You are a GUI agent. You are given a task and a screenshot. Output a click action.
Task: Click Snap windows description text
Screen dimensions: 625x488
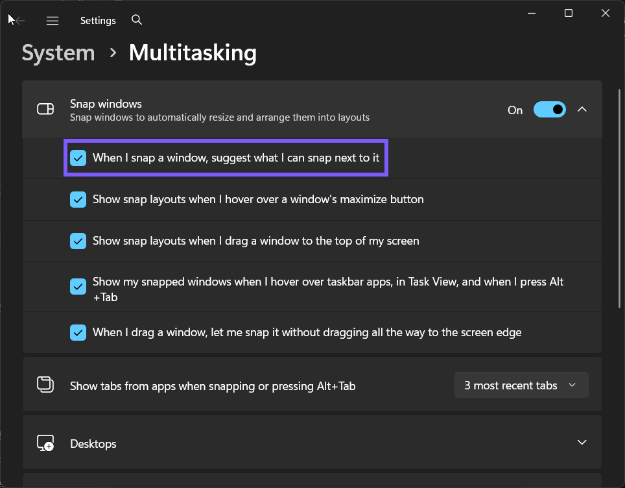[x=220, y=117]
